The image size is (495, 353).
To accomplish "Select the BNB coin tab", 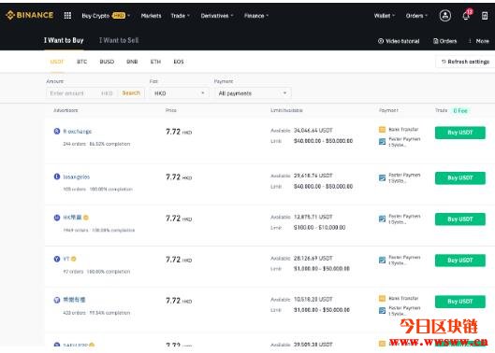I will 132,62.
